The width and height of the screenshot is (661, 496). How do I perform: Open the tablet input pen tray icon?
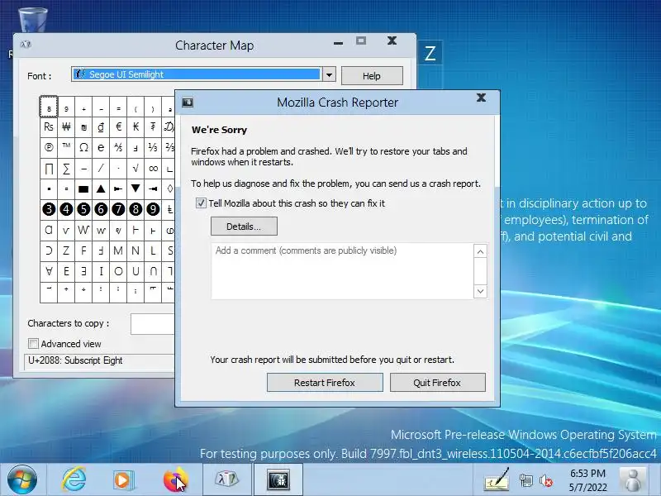pos(497,480)
